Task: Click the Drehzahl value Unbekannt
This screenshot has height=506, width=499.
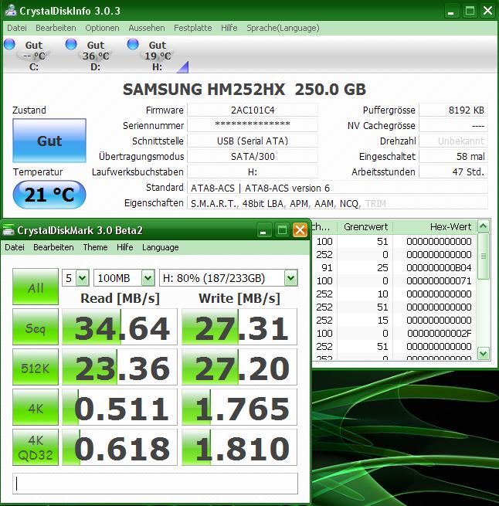Action: (453, 141)
